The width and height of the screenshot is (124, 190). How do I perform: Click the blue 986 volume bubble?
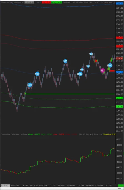click(x=37, y=74)
